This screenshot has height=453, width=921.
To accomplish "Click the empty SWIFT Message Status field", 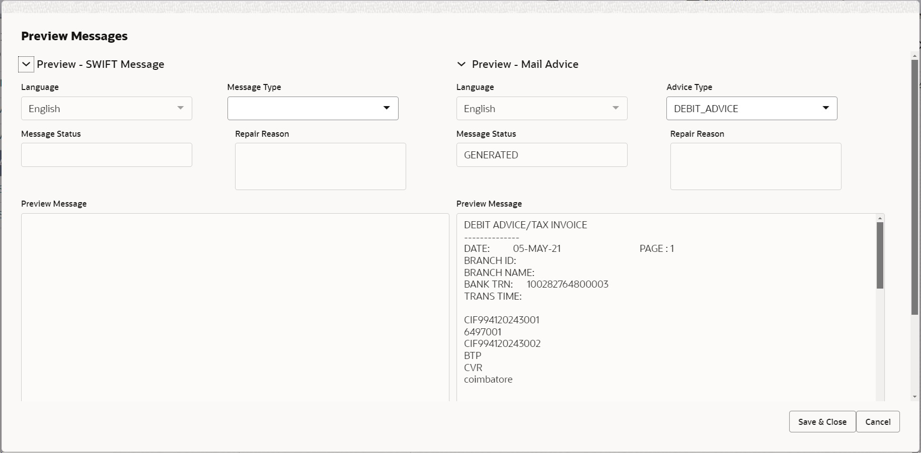I will pyautogui.click(x=106, y=155).
